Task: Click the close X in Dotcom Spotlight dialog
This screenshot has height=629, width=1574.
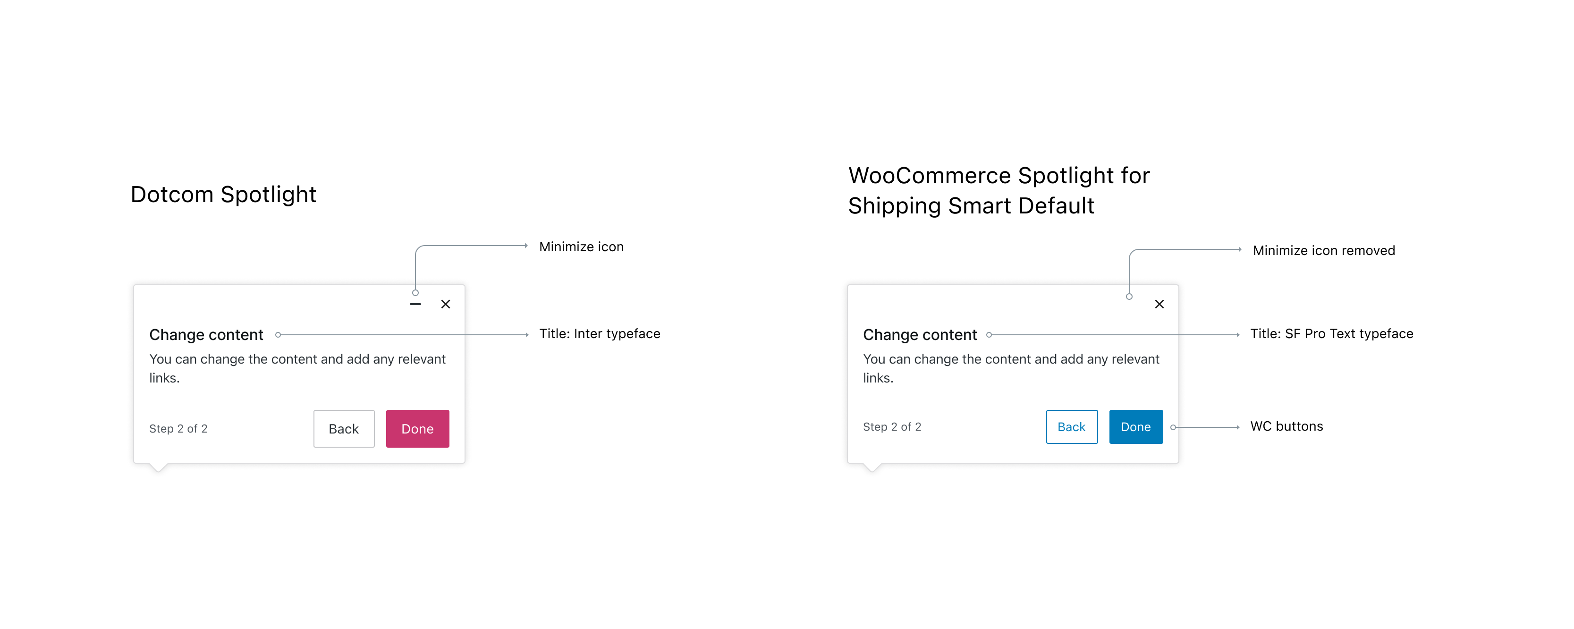Action: click(x=446, y=304)
